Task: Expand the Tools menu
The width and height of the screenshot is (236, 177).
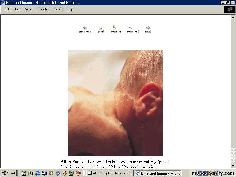Action: tap(58, 9)
